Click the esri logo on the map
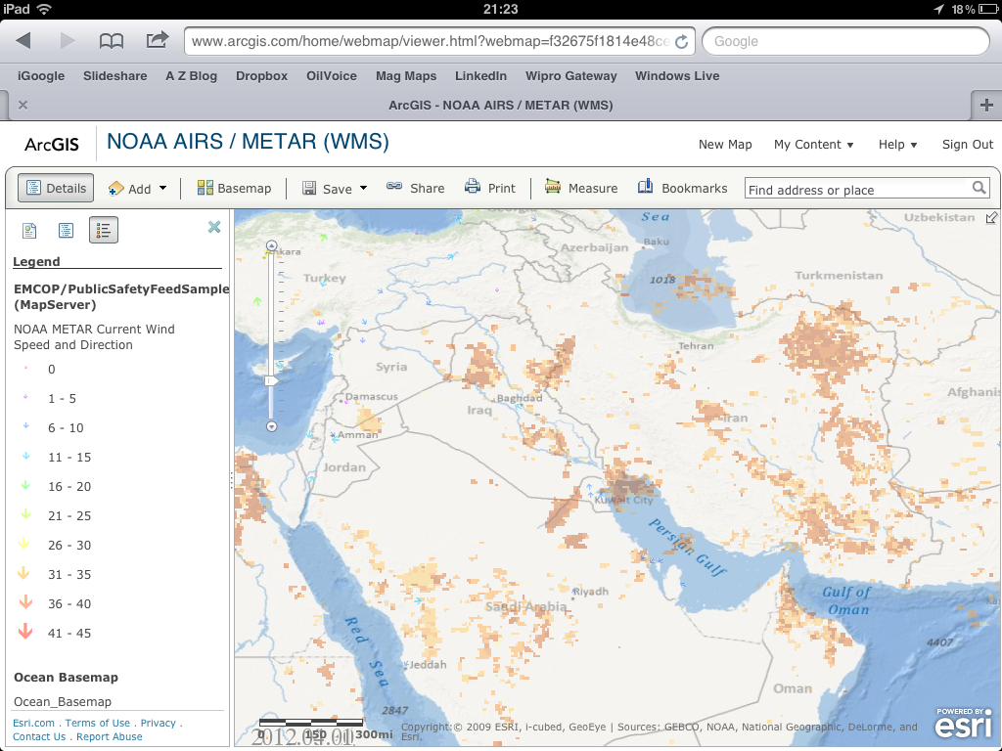Screen dimensions: 1002x751 tap(963, 723)
